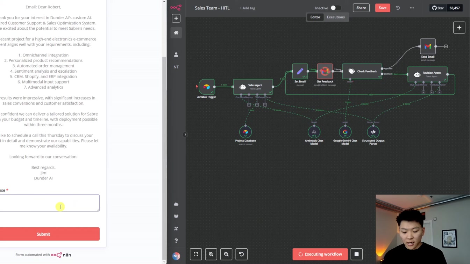
Task: Add a Tool to the Sales Agent
Action: 257,105
